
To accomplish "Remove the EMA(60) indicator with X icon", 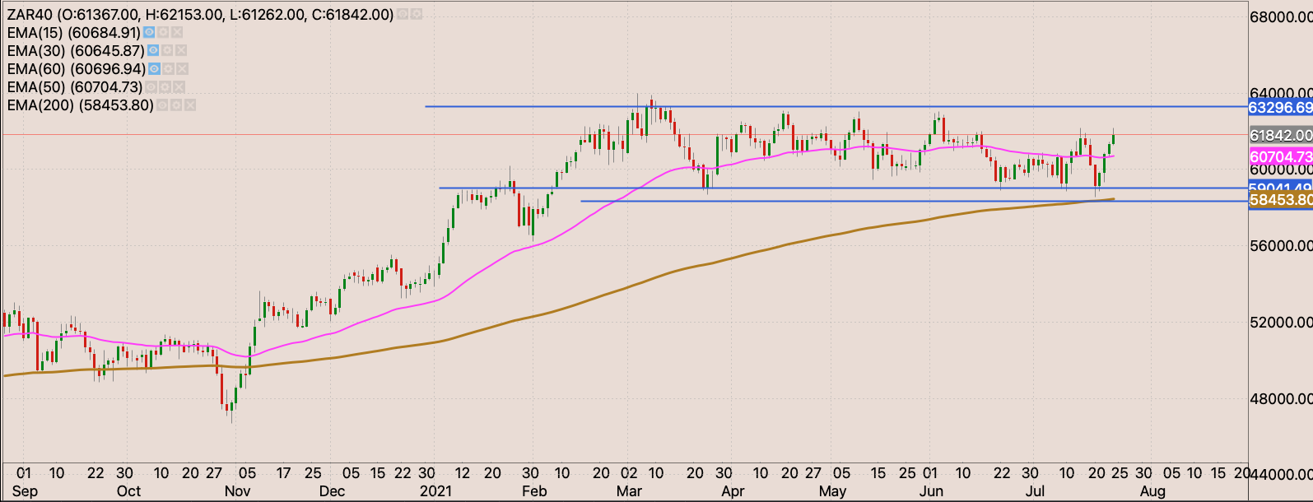I will pyautogui.click(x=182, y=69).
